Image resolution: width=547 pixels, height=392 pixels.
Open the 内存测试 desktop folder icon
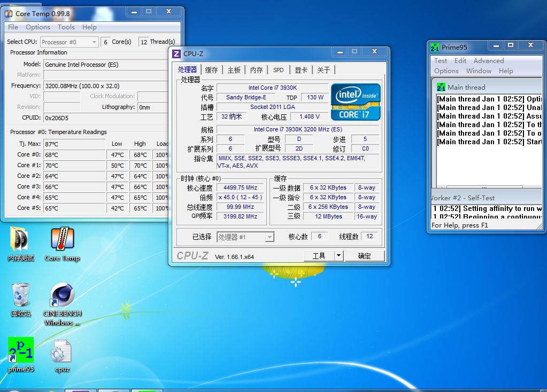[20, 244]
